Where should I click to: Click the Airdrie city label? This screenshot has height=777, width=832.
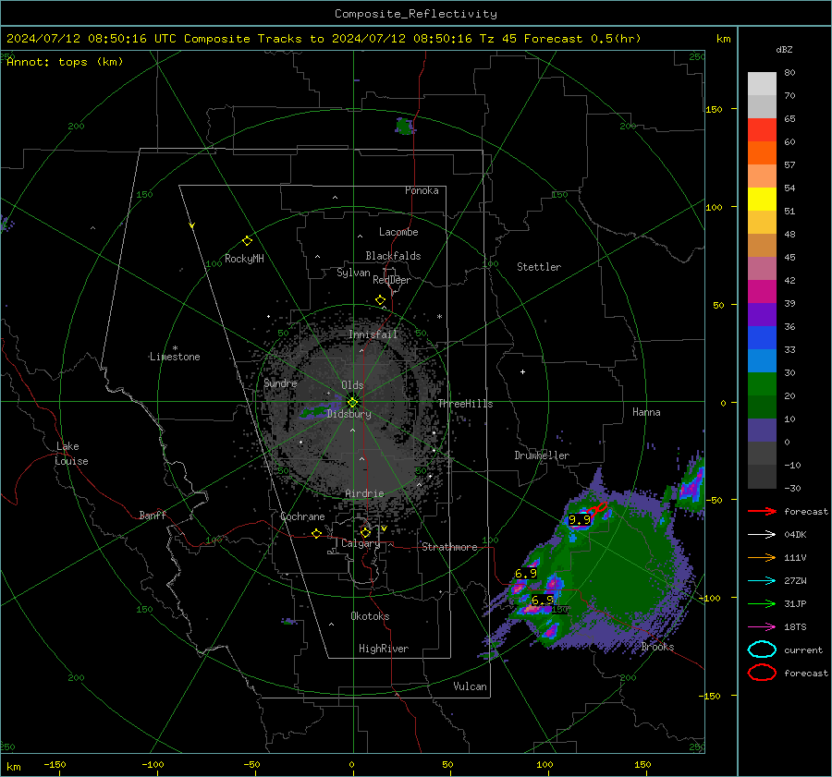[x=364, y=493]
